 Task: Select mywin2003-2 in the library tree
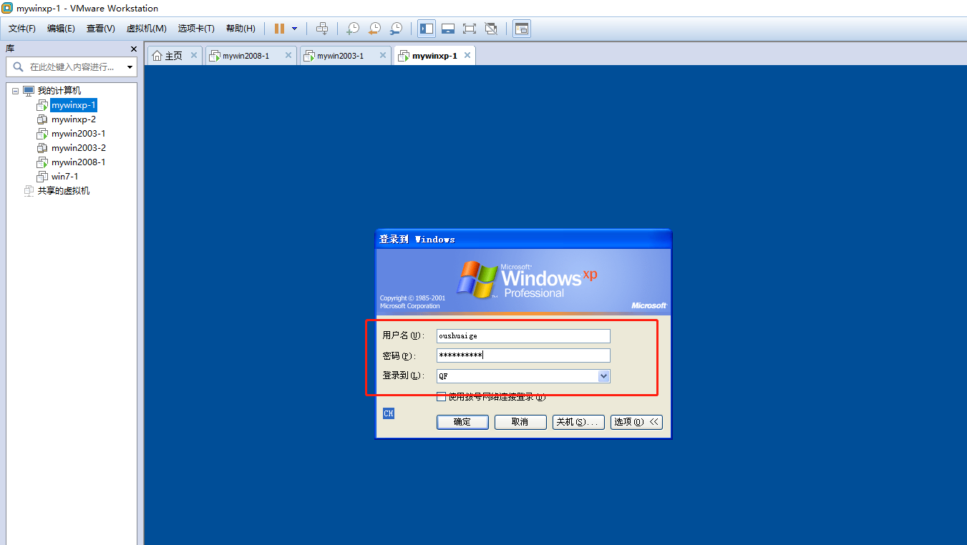click(x=78, y=148)
